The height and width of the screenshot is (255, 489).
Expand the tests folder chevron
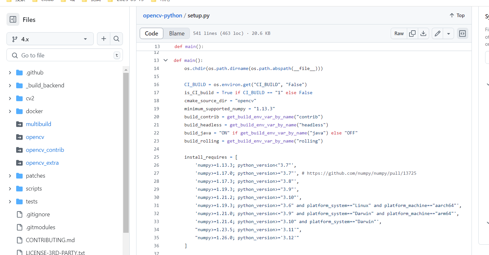pos(10,201)
